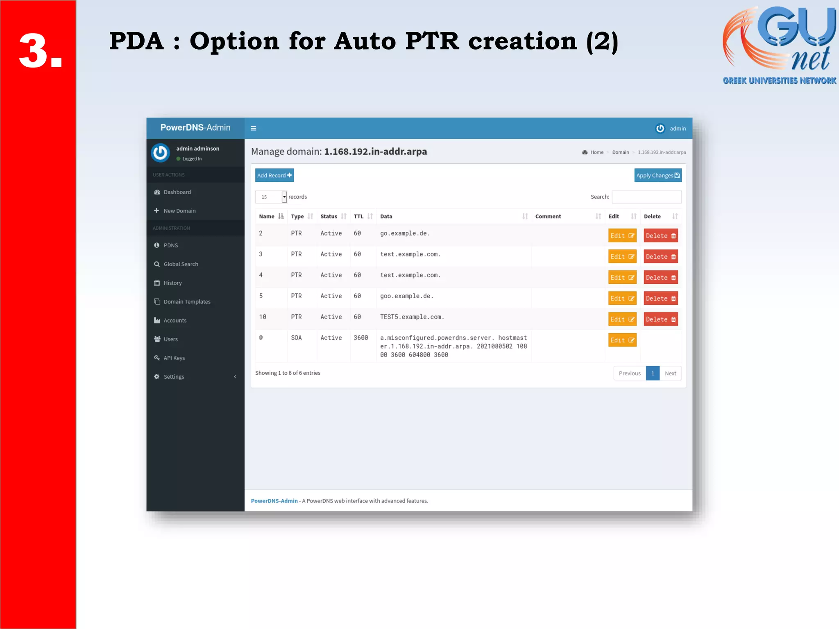839x629 pixels.
Task: Click the PDNS info icon
Action: point(156,245)
